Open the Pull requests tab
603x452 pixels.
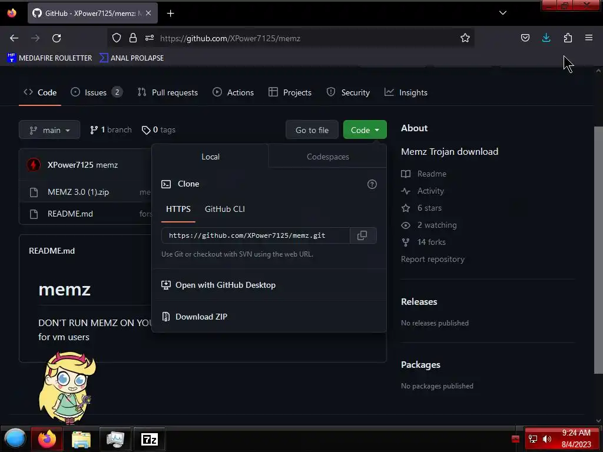tap(168, 92)
